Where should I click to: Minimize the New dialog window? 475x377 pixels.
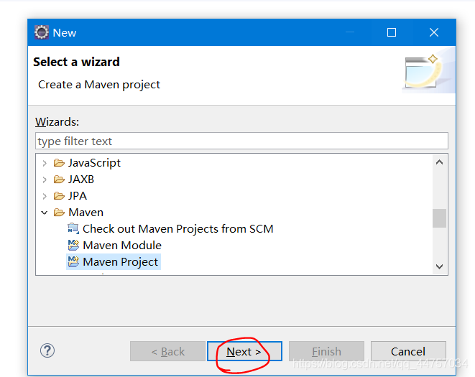[x=350, y=32]
